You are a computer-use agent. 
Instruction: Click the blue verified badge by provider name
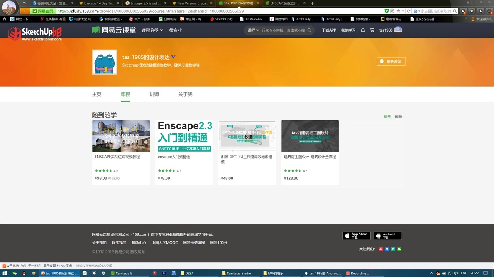tap(173, 57)
